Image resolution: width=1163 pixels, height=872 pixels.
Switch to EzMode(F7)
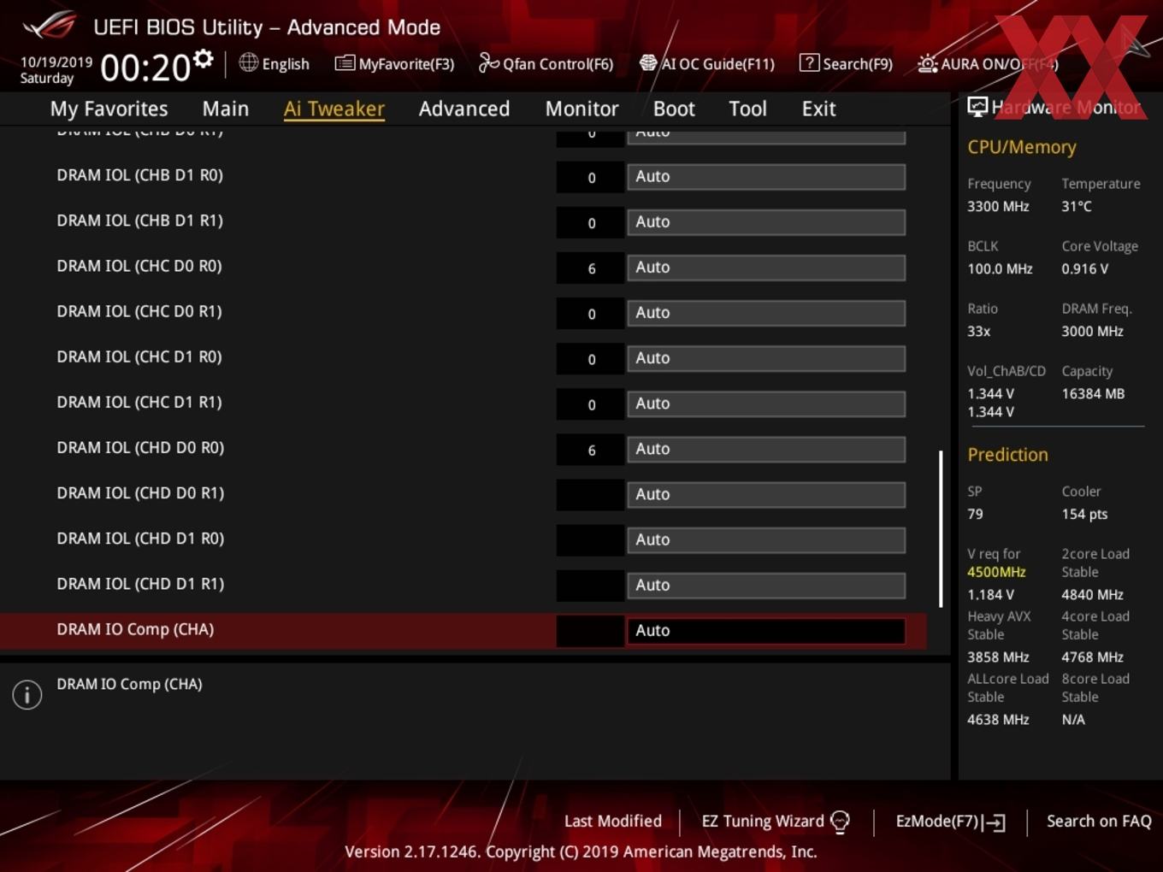(x=950, y=822)
